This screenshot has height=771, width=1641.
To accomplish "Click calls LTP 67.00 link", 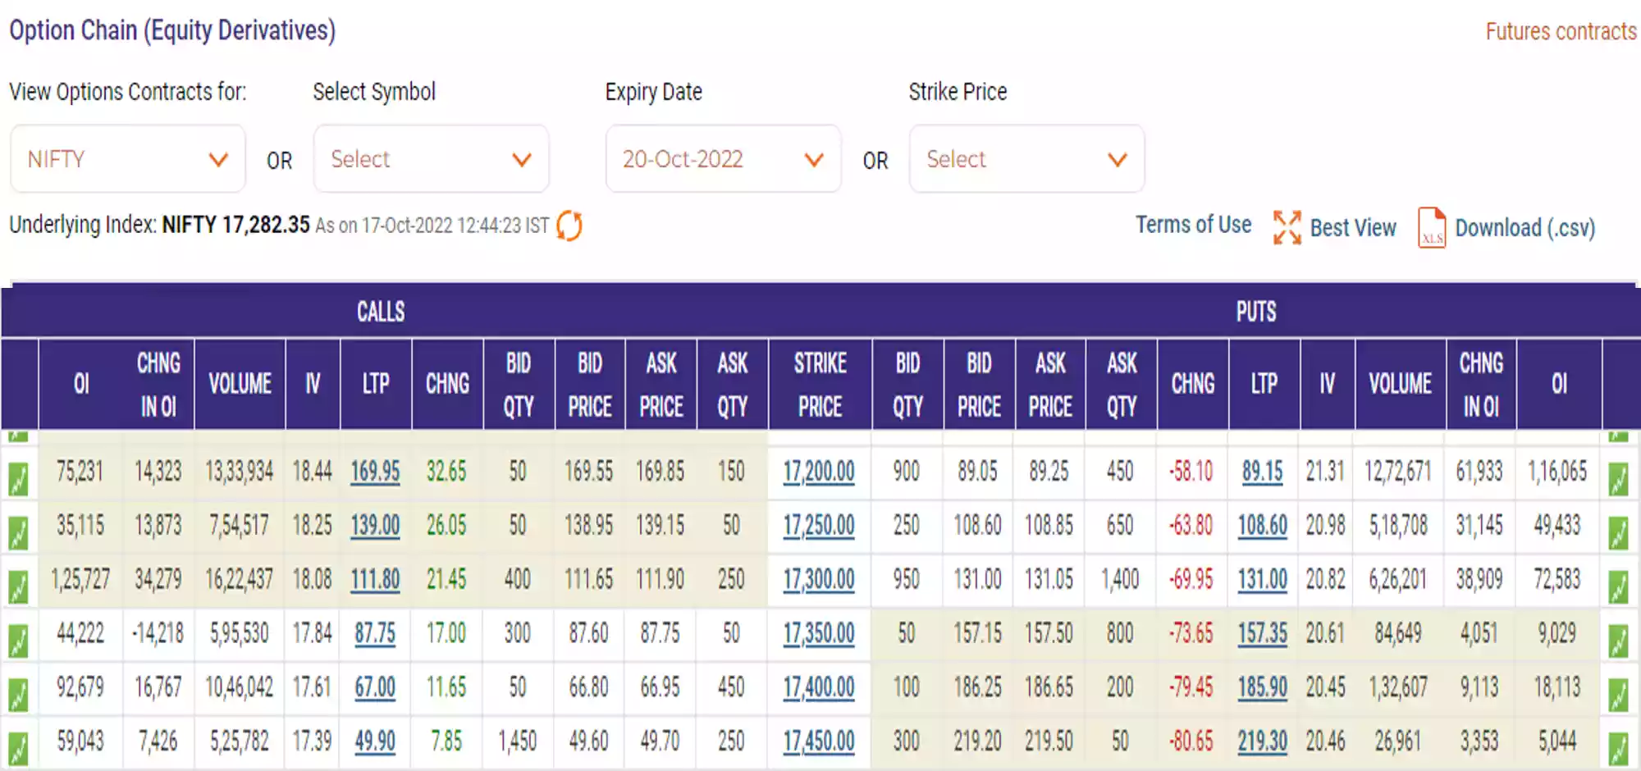I will point(375,687).
